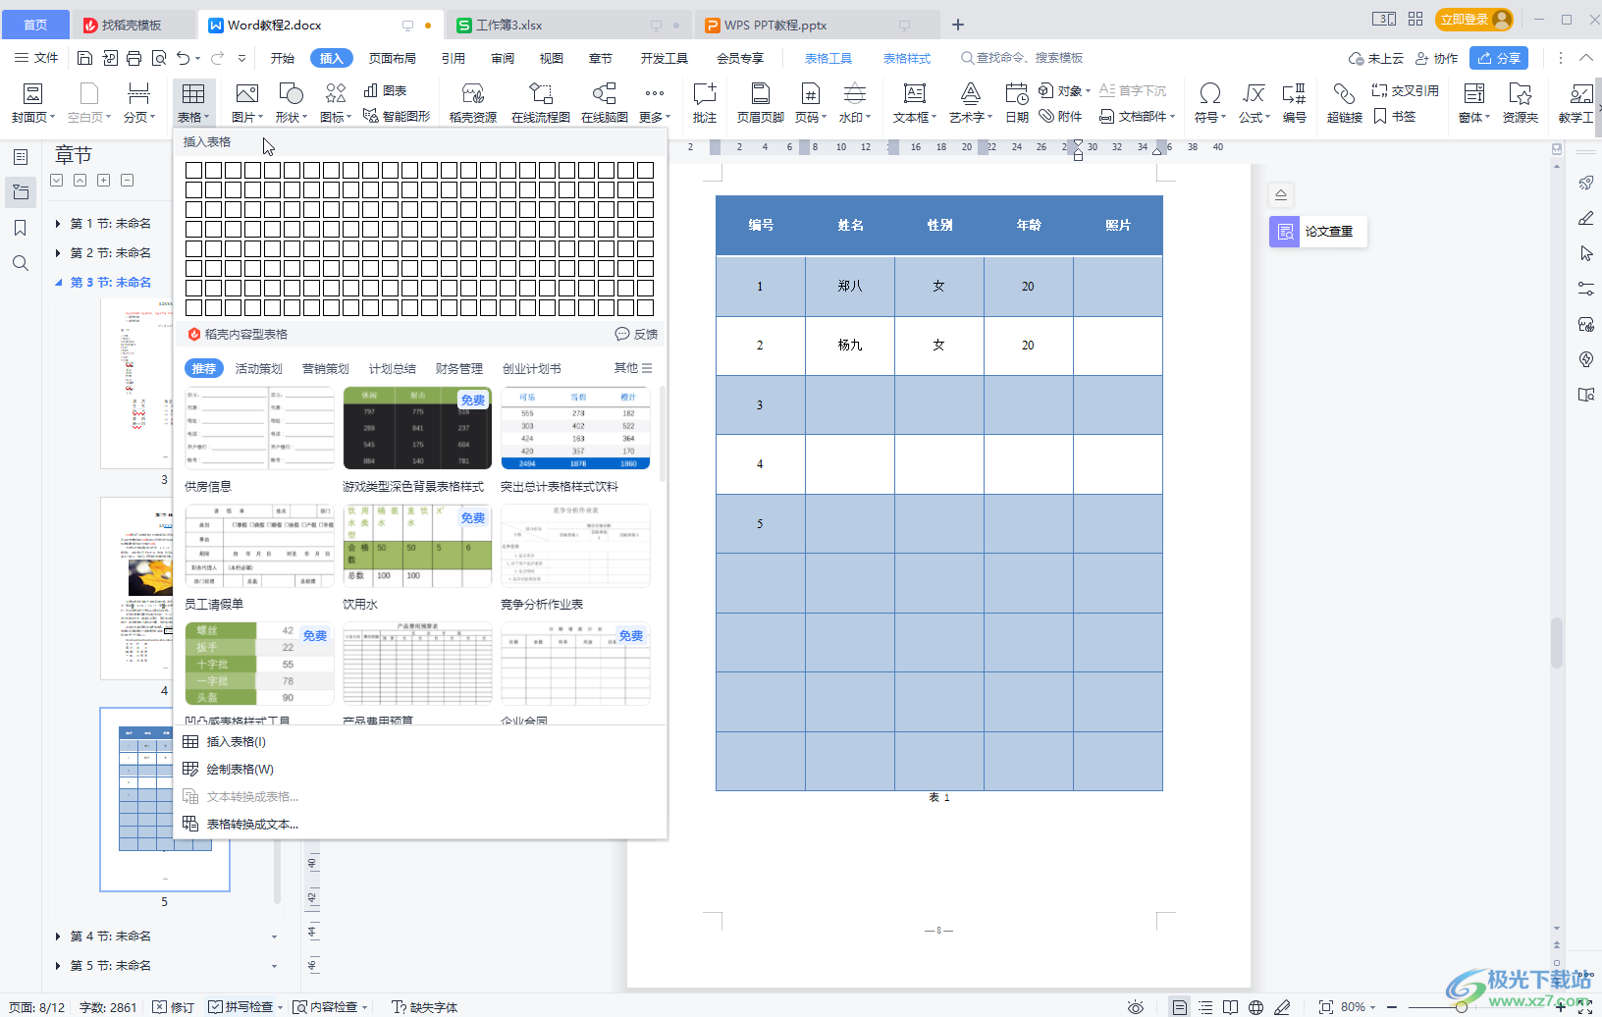Image resolution: width=1602 pixels, height=1017 pixels.
Task: Open 在线流程图 online flowchart
Action: [541, 103]
